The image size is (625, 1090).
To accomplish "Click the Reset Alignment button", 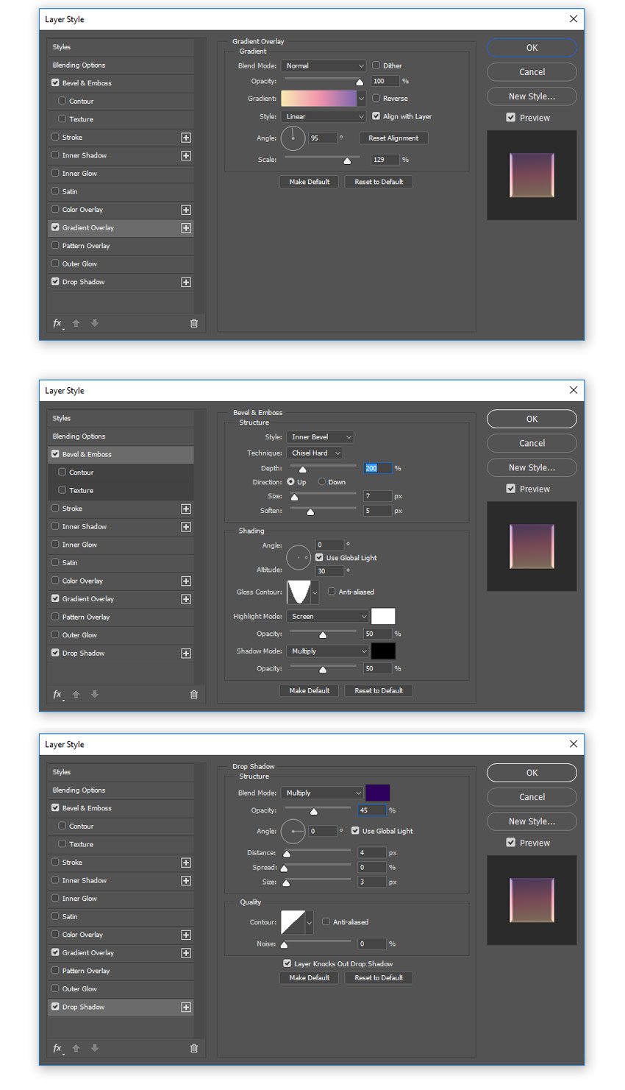I will (393, 138).
